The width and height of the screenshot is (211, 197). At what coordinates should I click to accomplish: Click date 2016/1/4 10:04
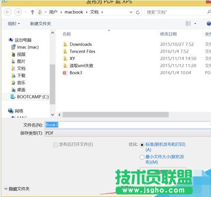(x=176, y=73)
